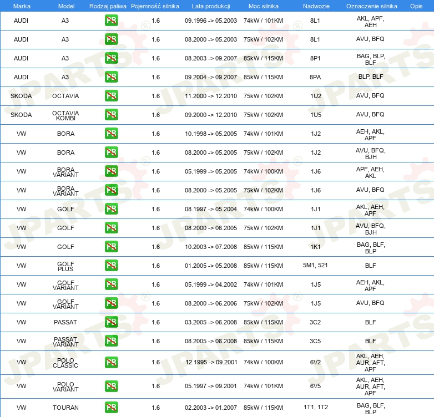434x417 pixels.
Task: Click the body code 8P1
Action: pos(315,58)
